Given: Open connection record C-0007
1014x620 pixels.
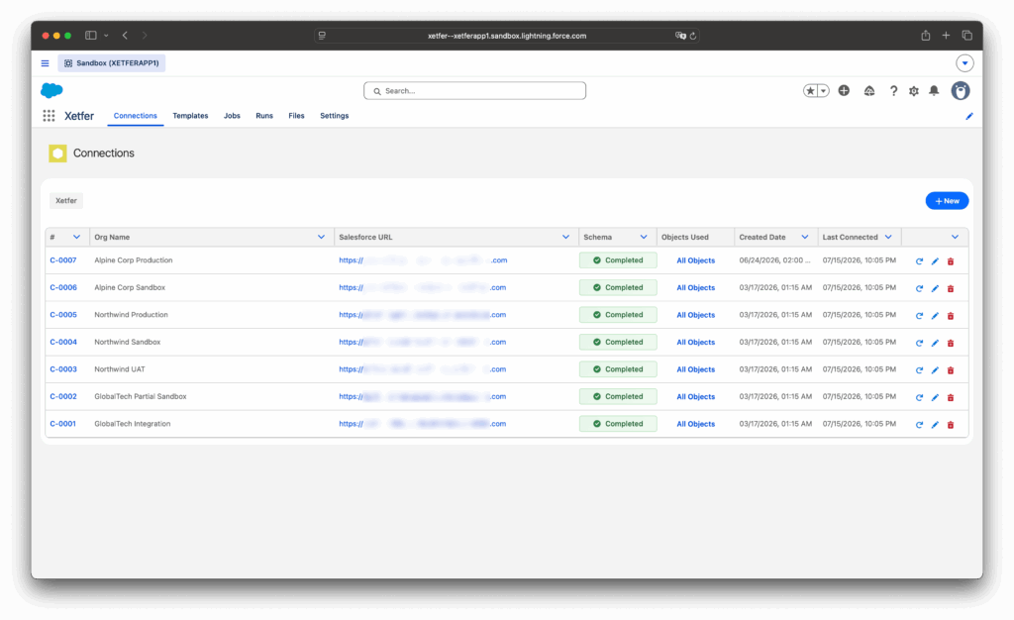Looking at the screenshot, I should (x=63, y=260).
